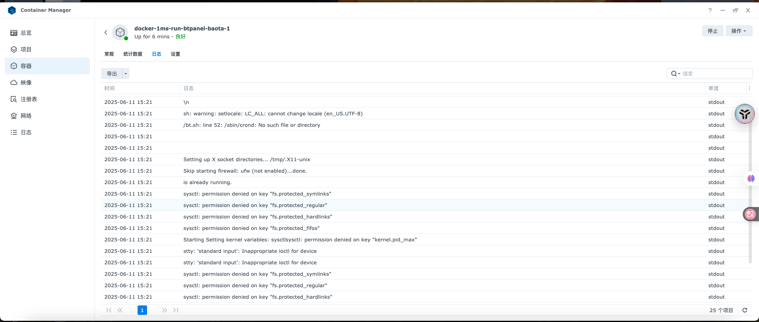
Task: Jump to first page of logs
Action: [109, 310]
